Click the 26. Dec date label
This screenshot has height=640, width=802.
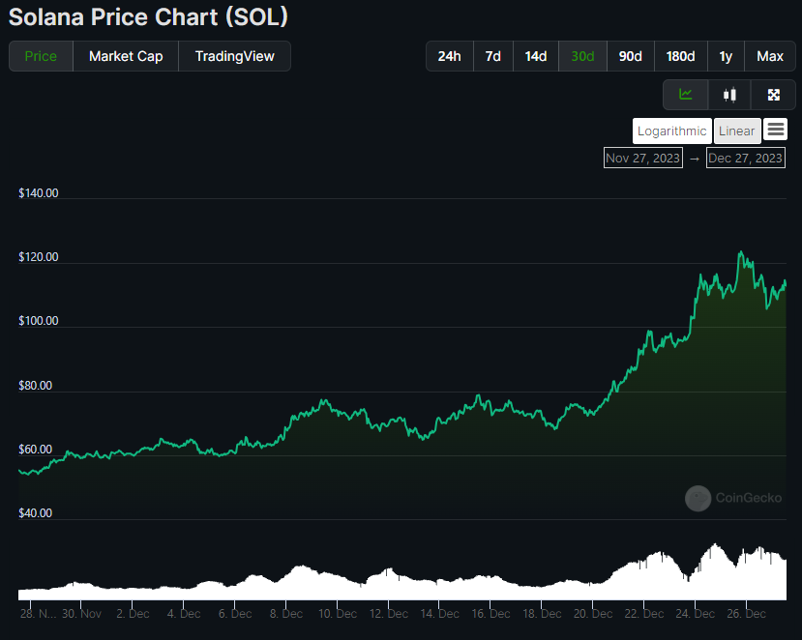pos(747,614)
